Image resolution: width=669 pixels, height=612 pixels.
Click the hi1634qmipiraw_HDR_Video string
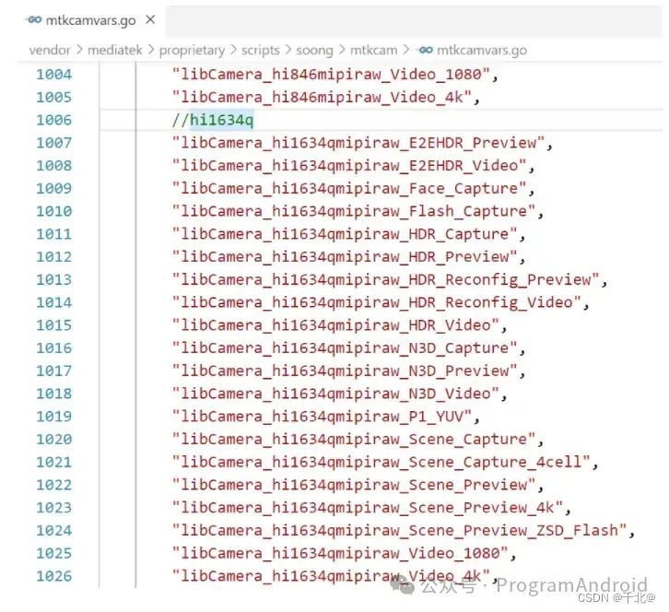(x=335, y=325)
